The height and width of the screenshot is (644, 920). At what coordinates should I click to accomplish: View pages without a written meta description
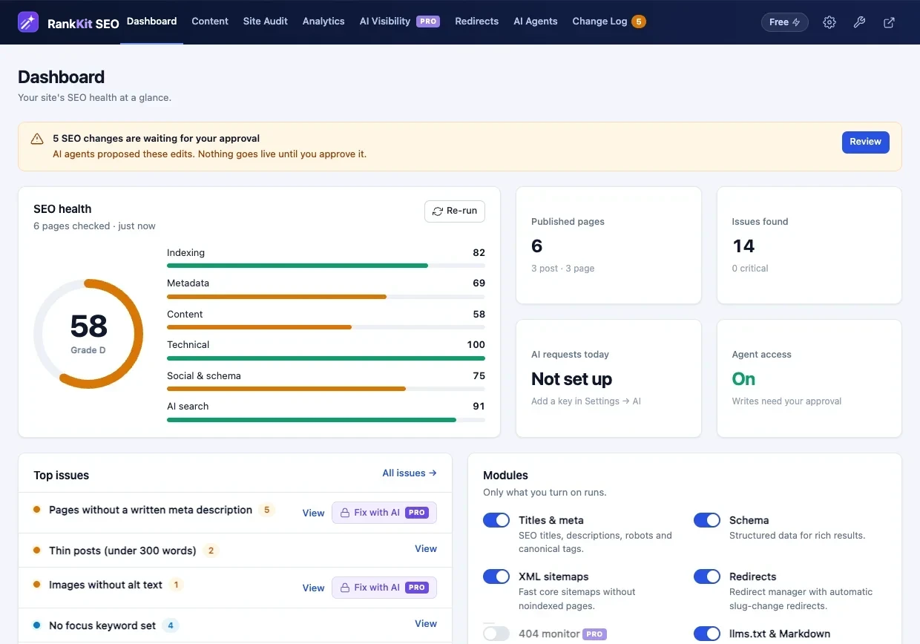tap(313, 513)
